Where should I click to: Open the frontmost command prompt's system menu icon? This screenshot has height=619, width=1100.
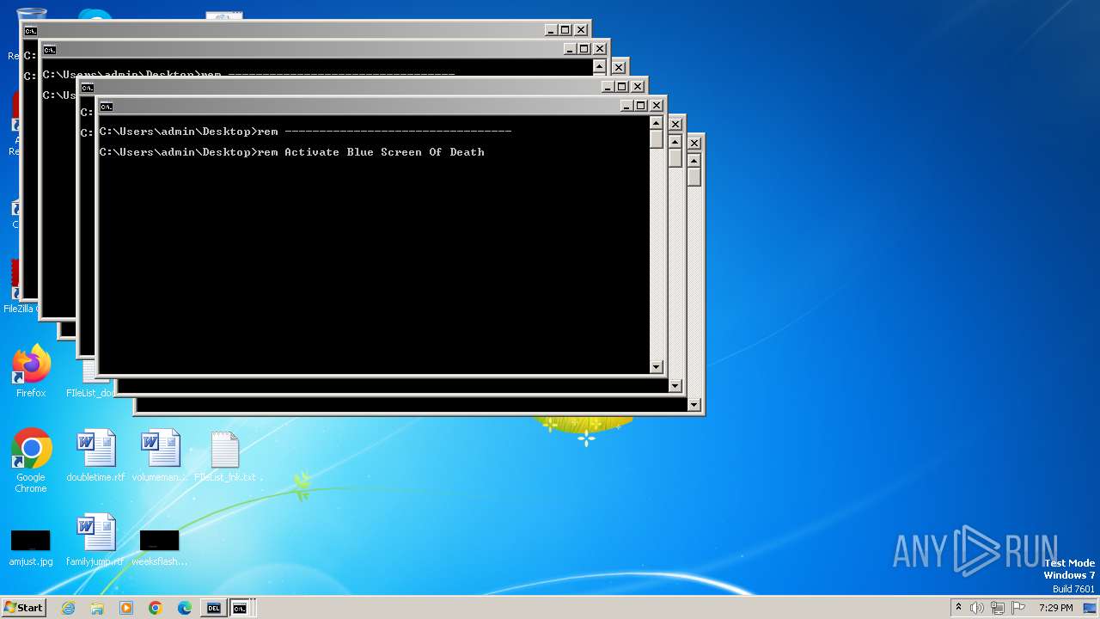tap(107, 107)
